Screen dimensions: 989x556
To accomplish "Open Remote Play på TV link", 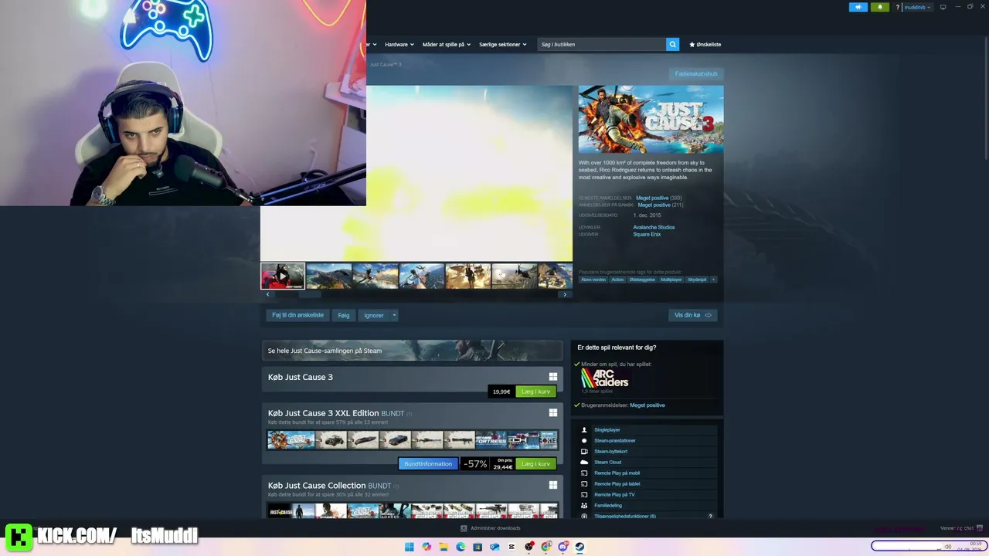I will [x=614, y=495].
